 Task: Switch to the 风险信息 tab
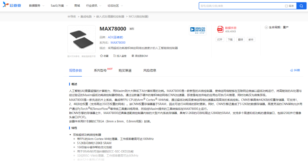(150, 70)
